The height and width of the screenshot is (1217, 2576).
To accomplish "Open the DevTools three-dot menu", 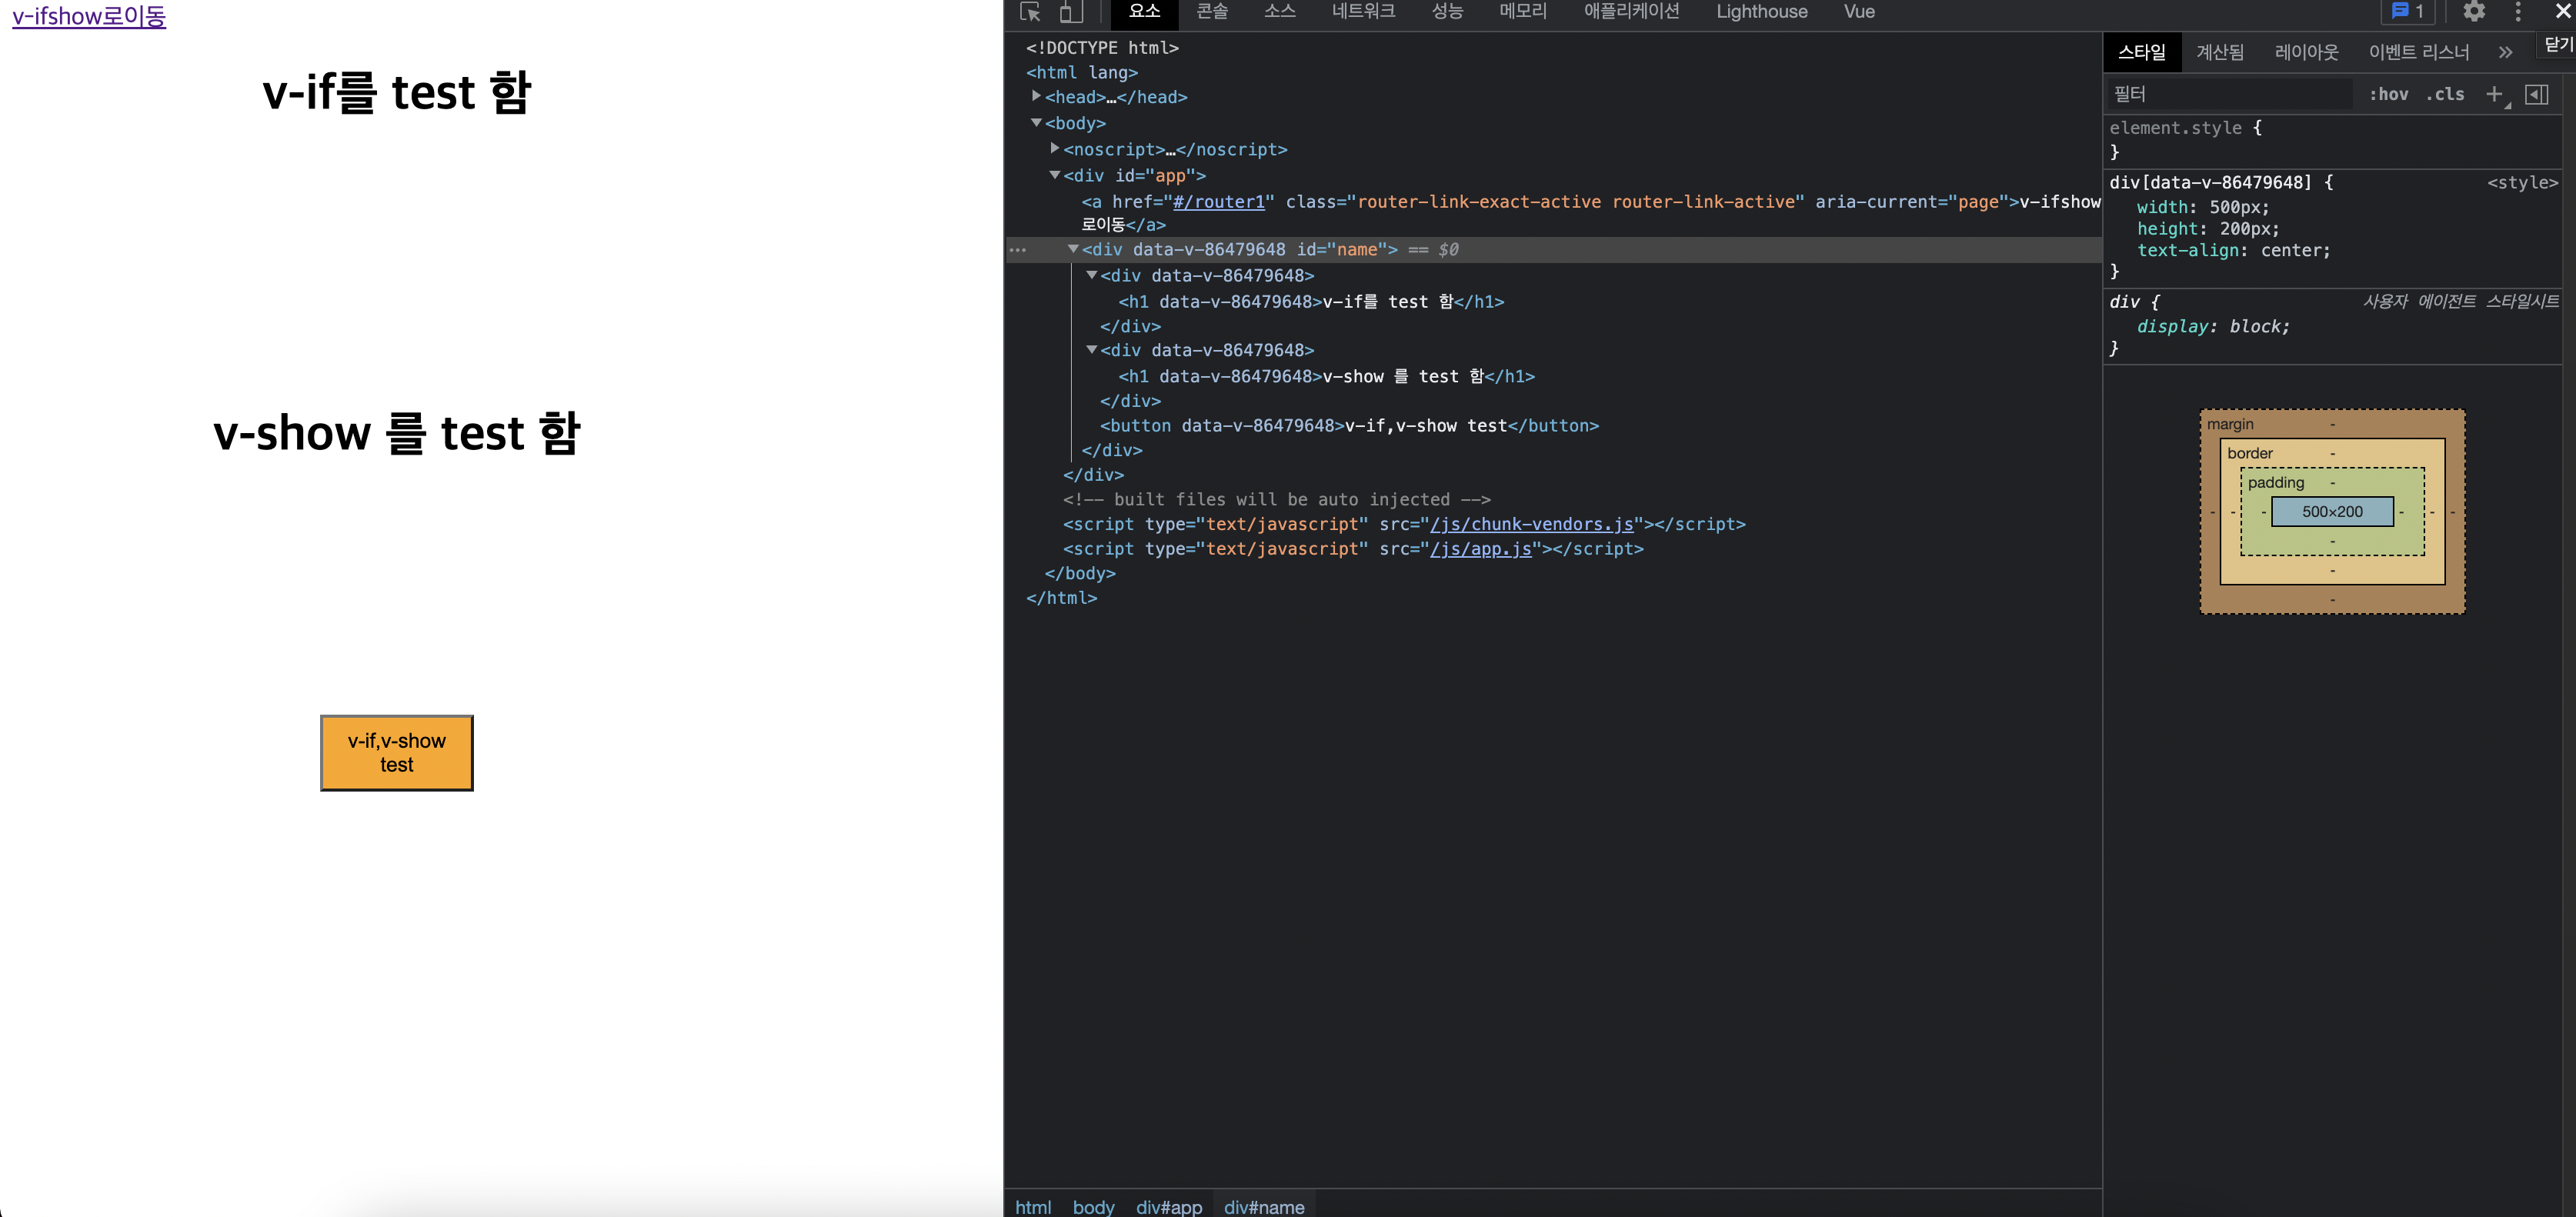I will (x=2518, y=12).
